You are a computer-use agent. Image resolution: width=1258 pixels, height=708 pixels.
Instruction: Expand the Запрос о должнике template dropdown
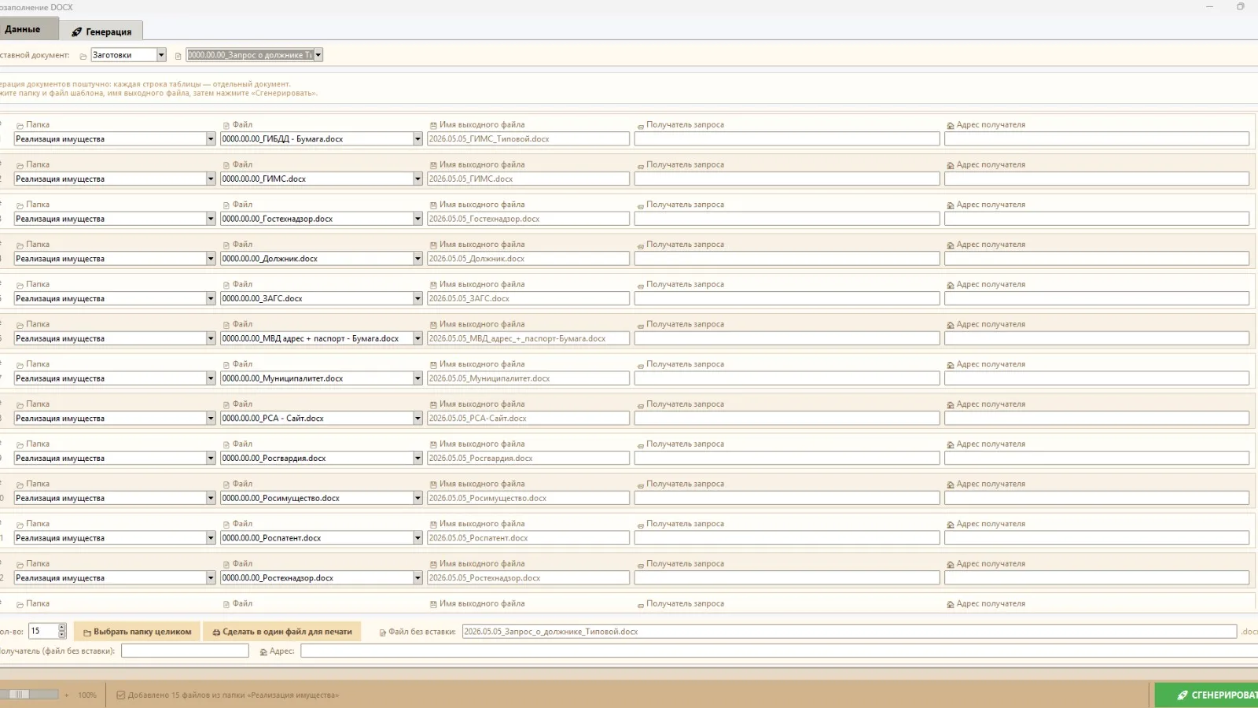click(318, 55)
